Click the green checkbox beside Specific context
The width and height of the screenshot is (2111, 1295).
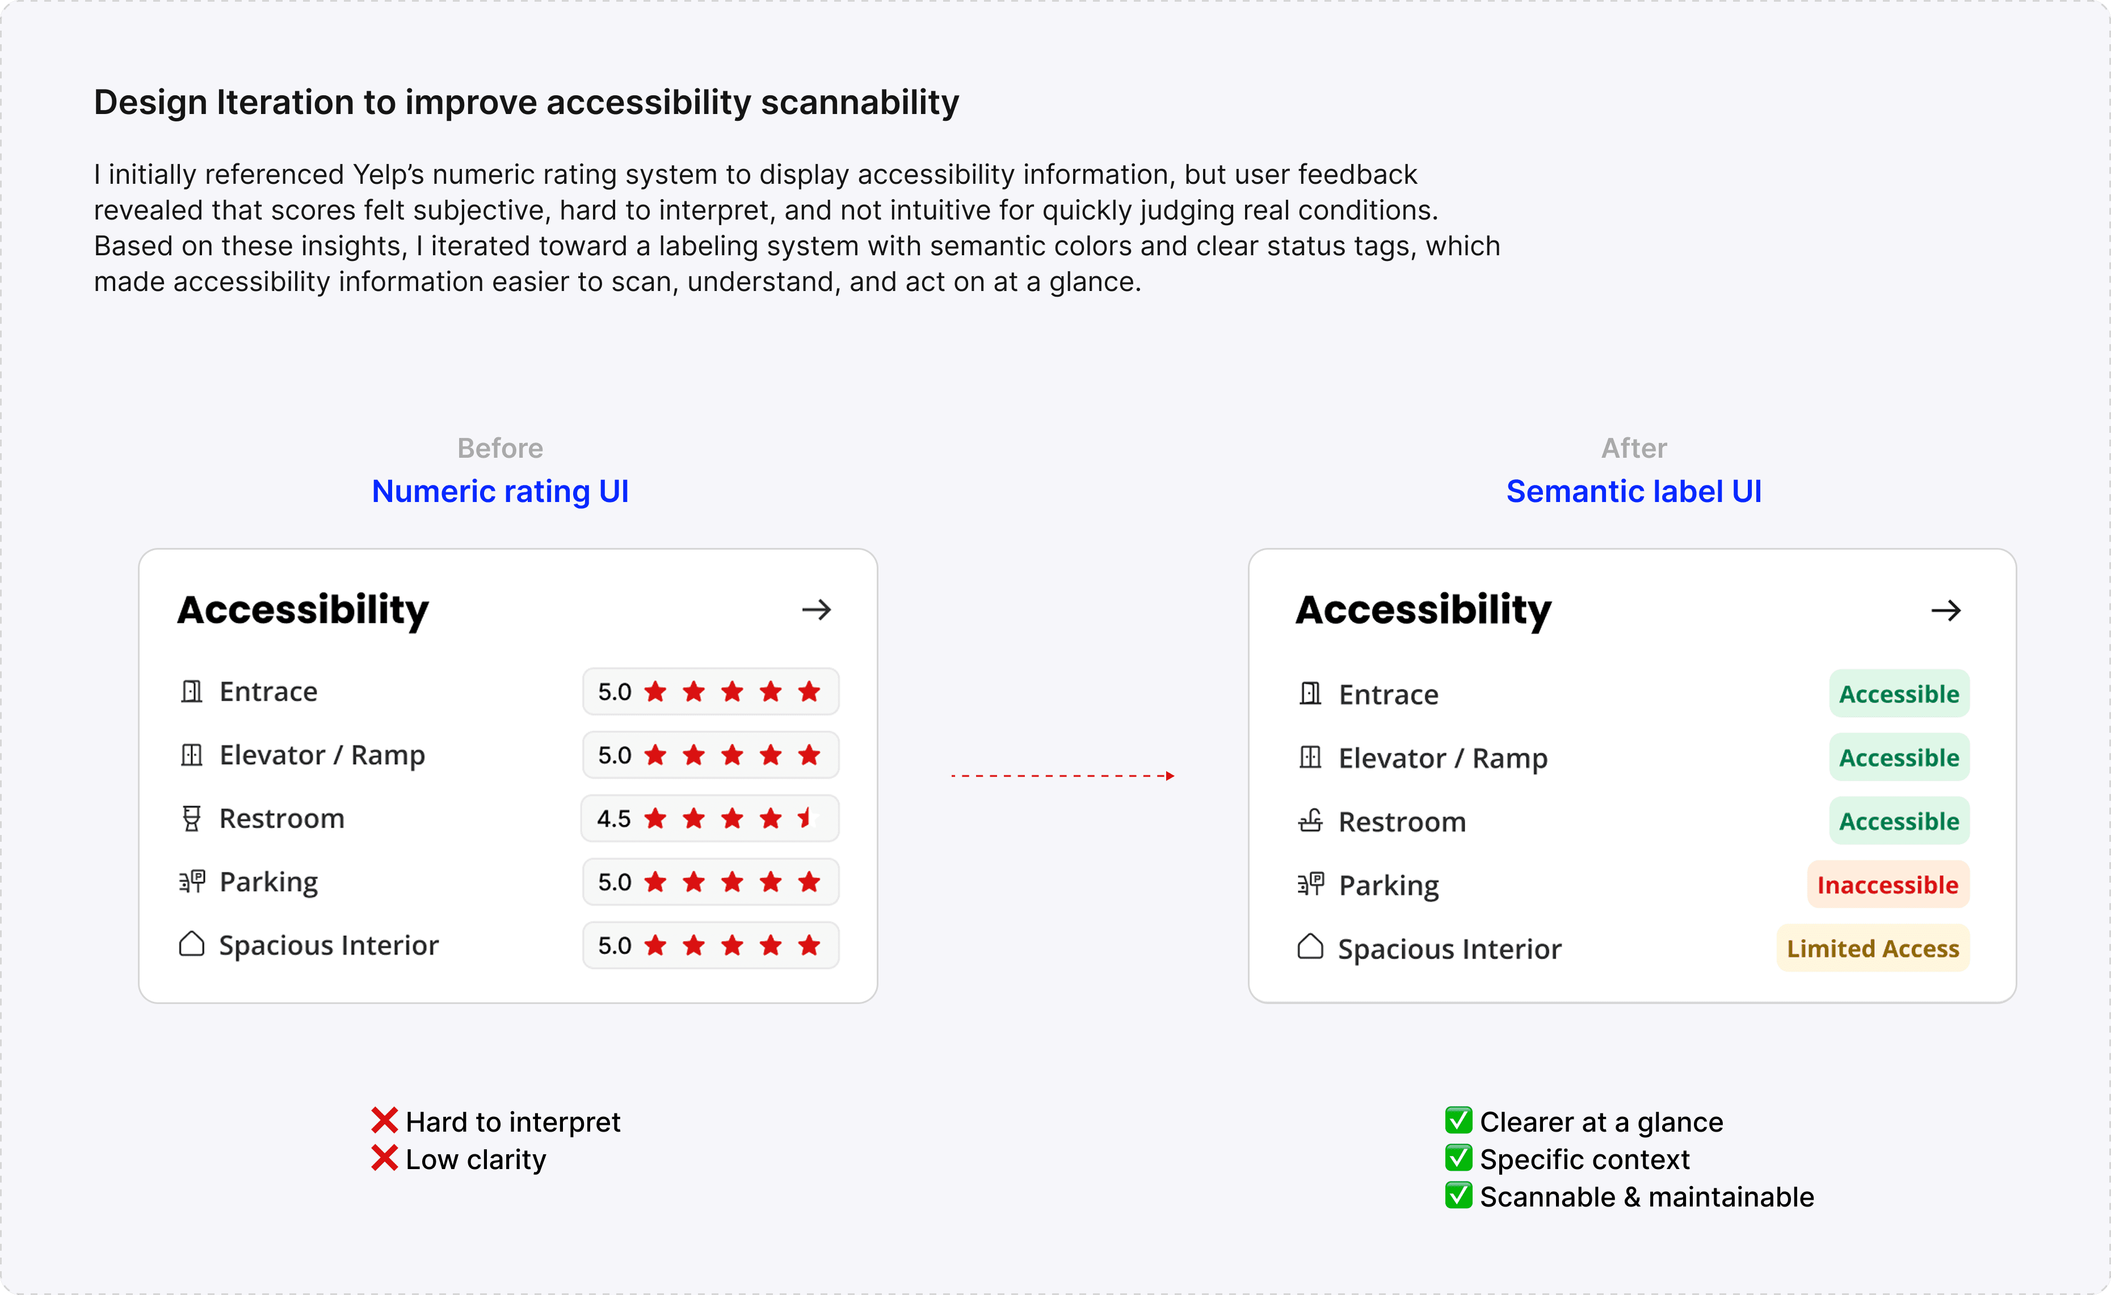tap(1458, 1158)
